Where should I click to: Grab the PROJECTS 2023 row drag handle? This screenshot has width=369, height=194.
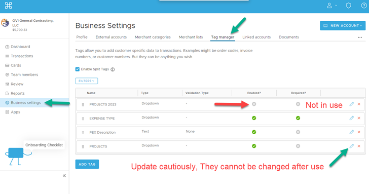(83, 105)
